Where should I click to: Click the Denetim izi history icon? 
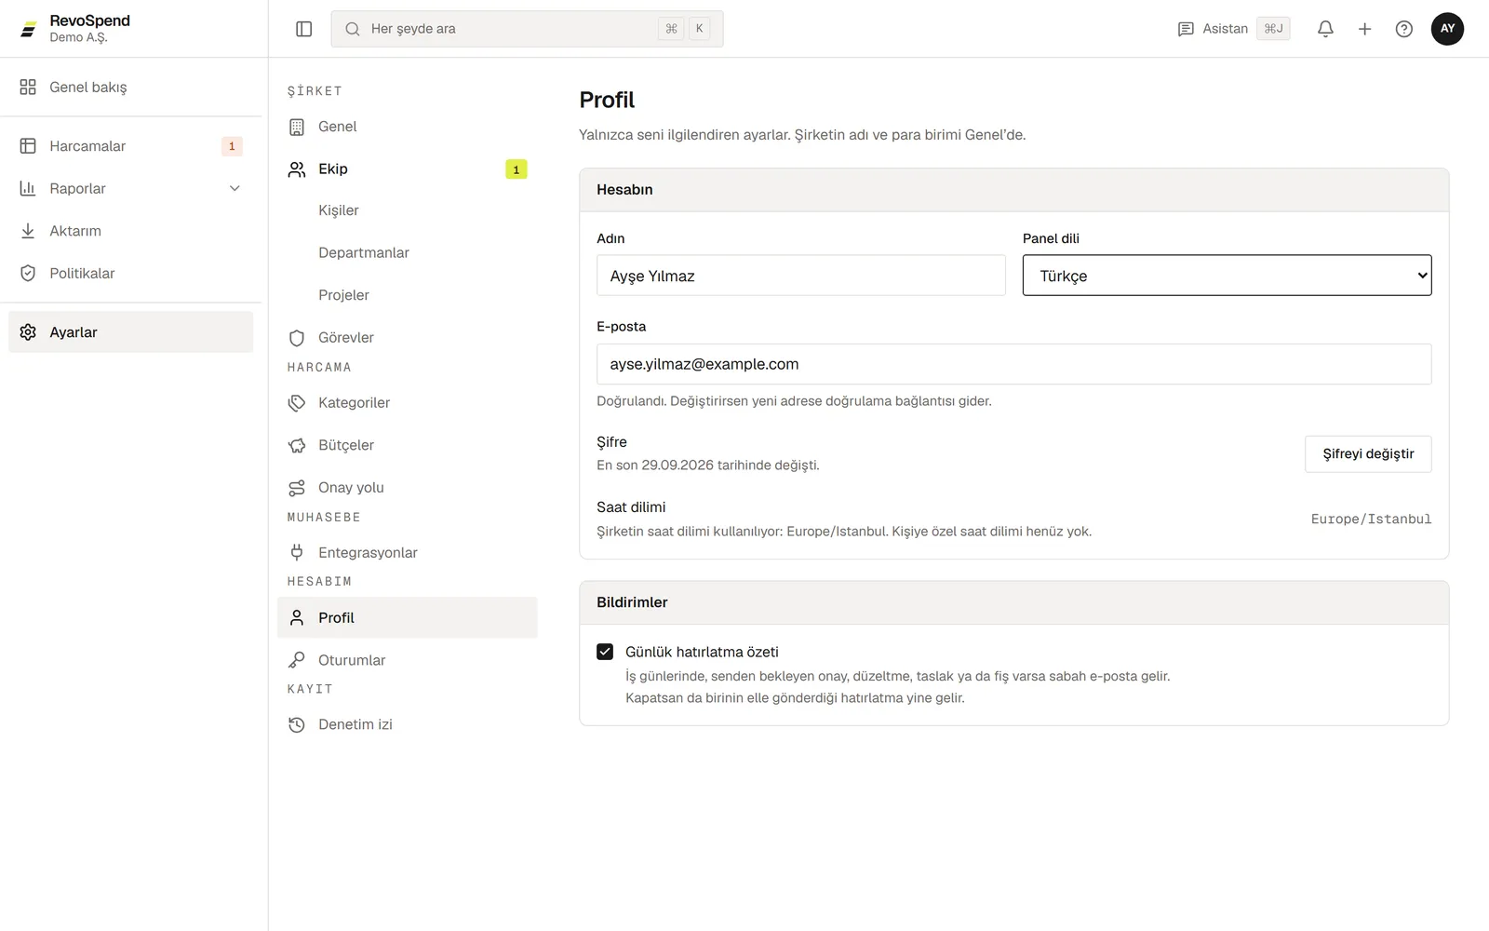[297, 724]
